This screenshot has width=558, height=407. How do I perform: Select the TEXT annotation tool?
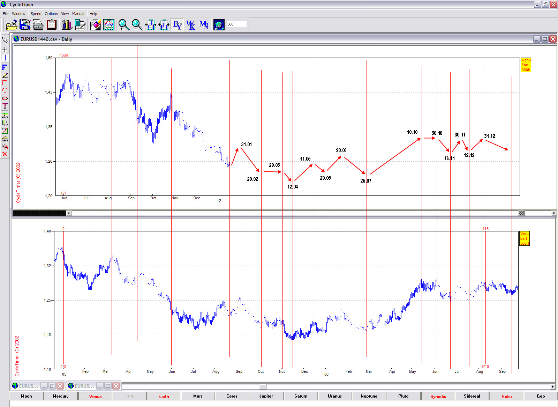(x=5, y=106)
